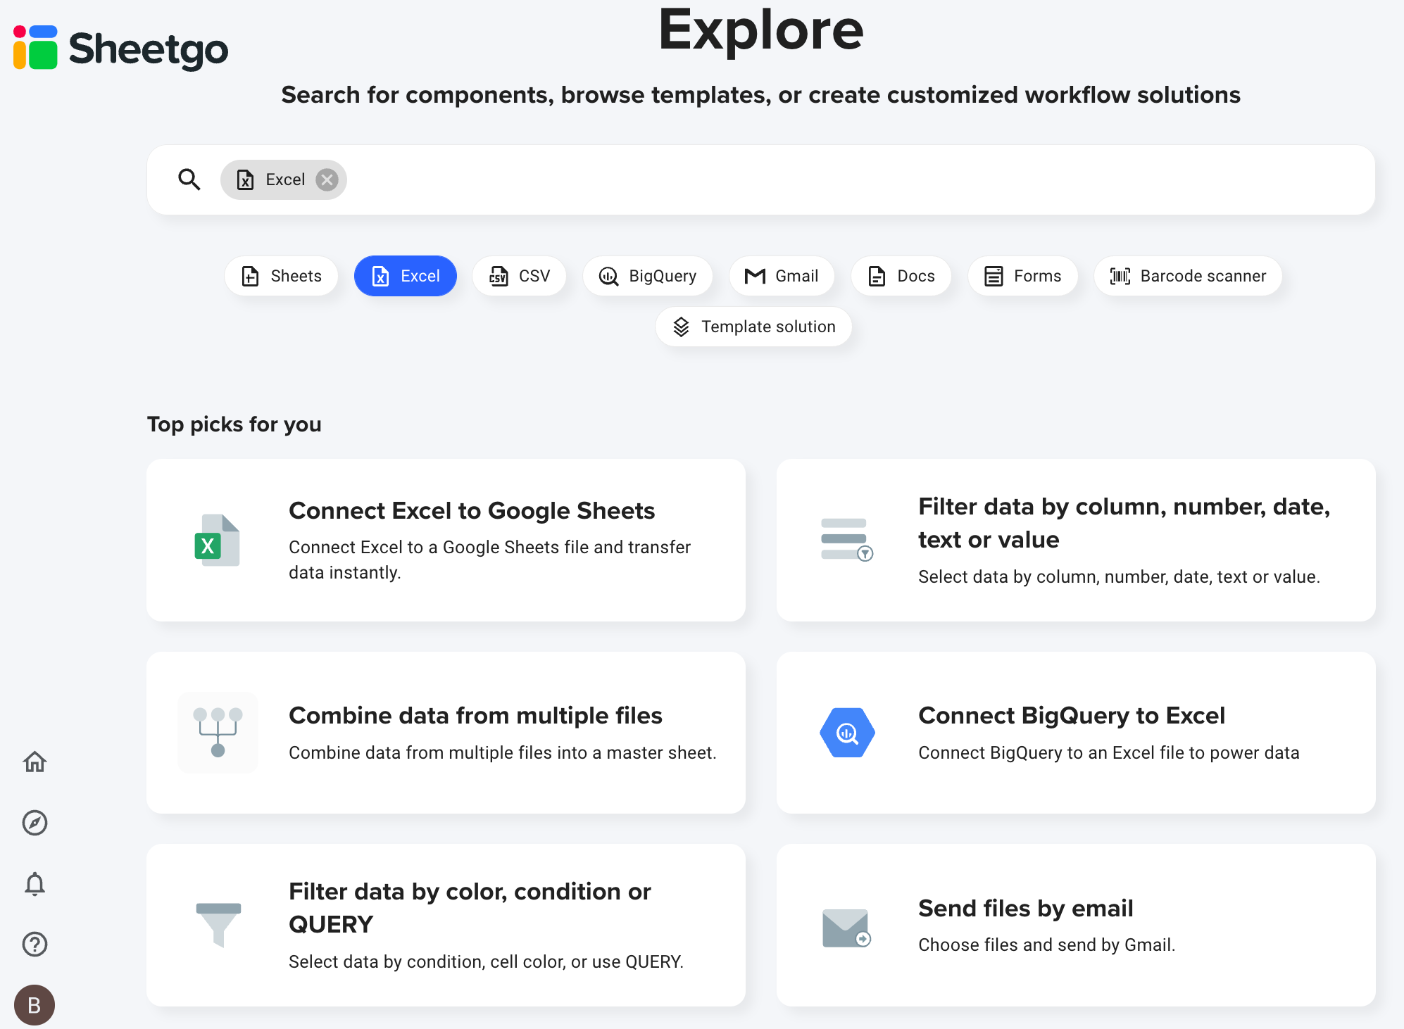The height and width of the screenshot is (1029, 1404).
Task: Click the BigQuery hexagon icon
Action: (x=847, y=733)
